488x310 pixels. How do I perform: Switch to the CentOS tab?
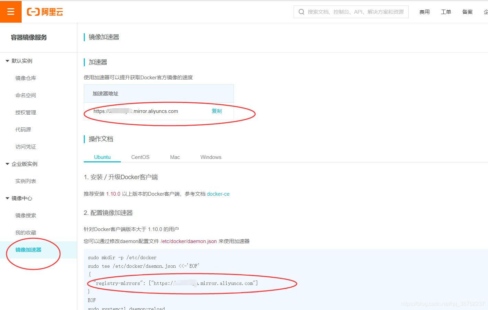pos(140,157)
